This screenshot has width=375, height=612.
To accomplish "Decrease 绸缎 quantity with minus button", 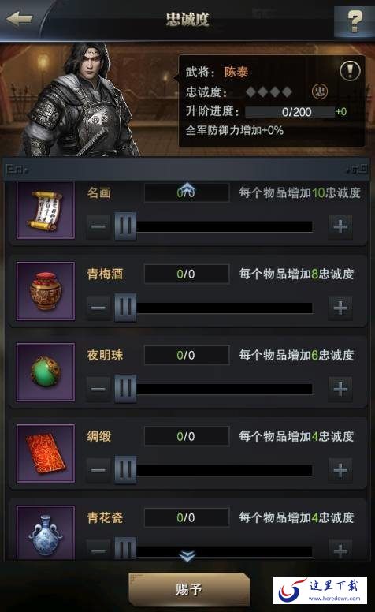I will pos(98,470).
